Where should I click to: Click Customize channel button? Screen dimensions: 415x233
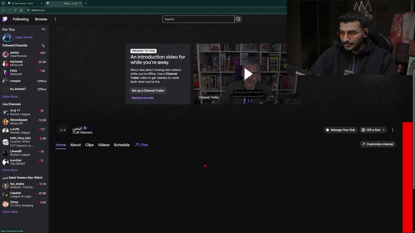click(377, 144)
